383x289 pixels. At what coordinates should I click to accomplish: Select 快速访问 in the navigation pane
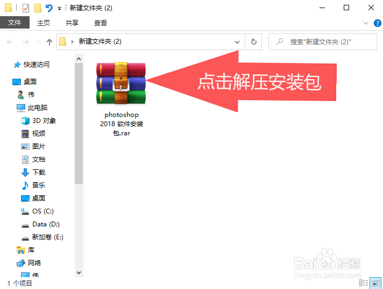(x=37, y=64)
